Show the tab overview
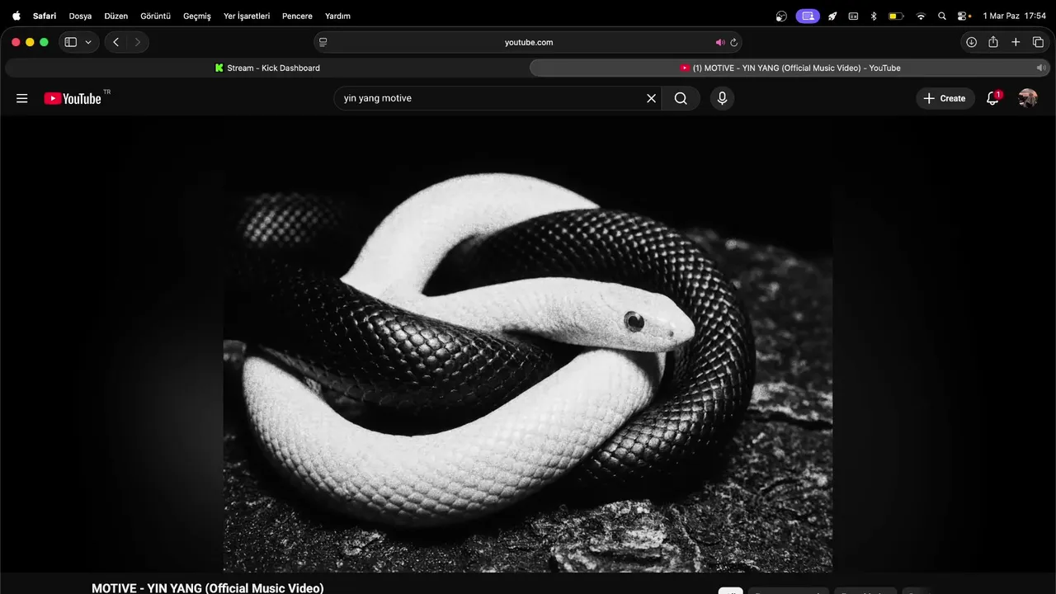 pyautogui.click(x=1038, y=42)
